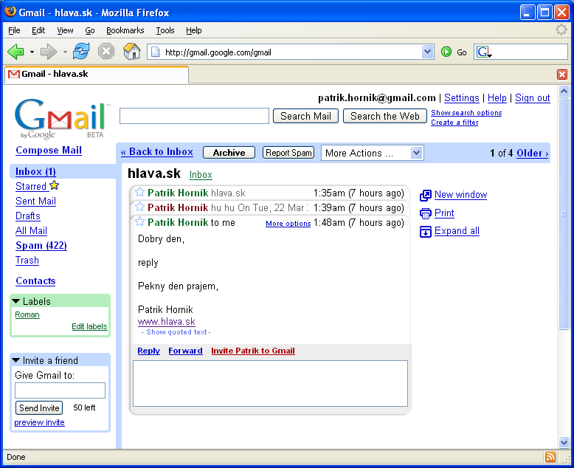Click the Print icon

(x=426, y=213)
